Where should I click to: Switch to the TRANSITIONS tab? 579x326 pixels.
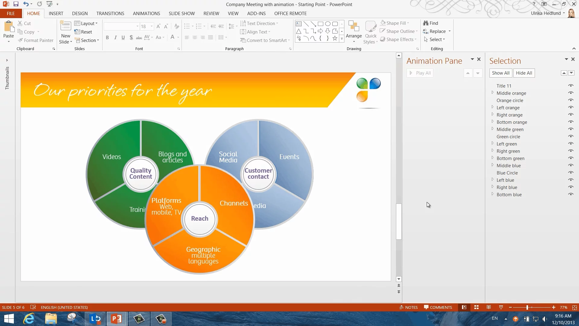coord(110,14)
